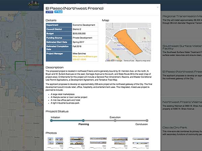Open Southeast Surface Water Facility project in list

click(x=182, y=47)
